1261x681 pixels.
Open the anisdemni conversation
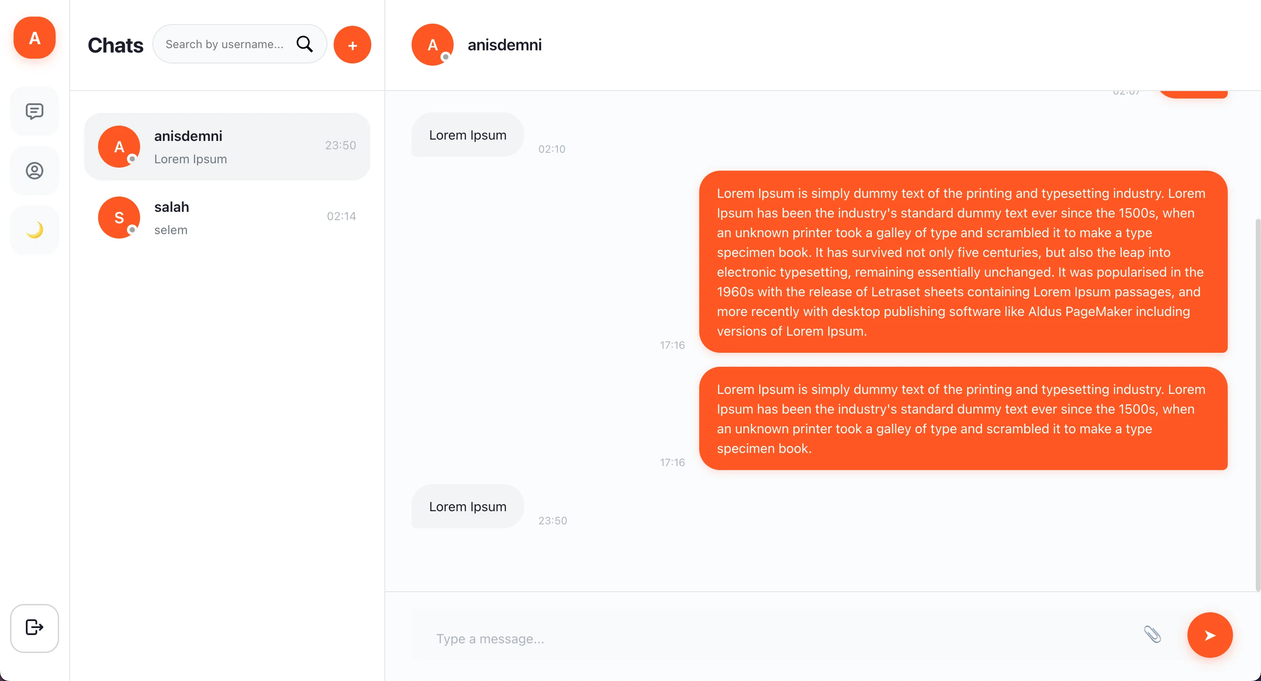227,147
